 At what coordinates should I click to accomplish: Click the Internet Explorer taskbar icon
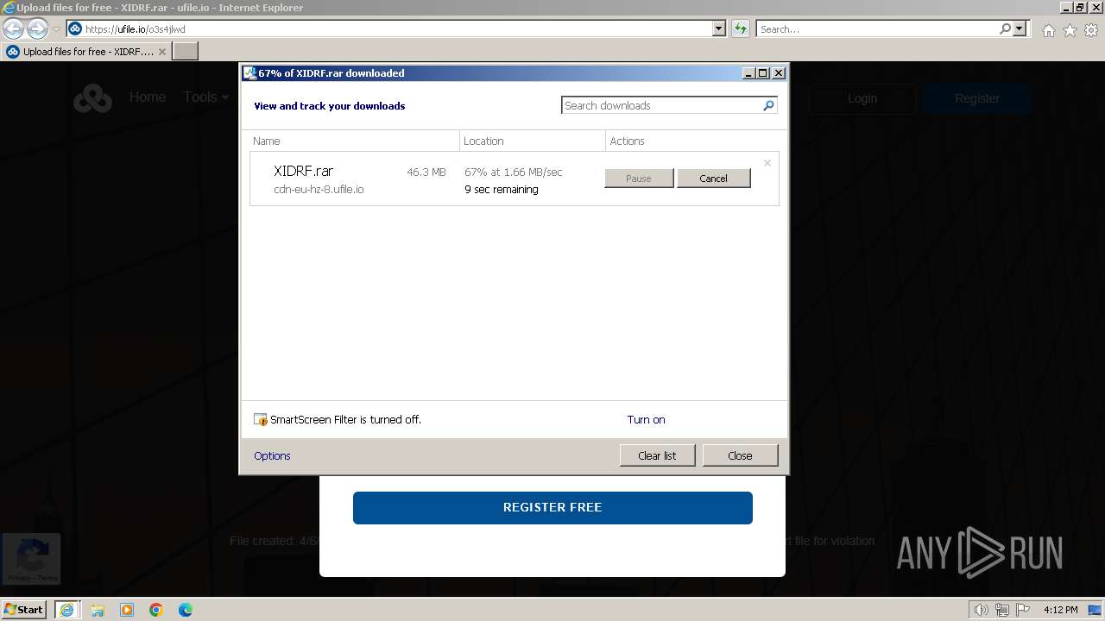(x=67, y=610)
